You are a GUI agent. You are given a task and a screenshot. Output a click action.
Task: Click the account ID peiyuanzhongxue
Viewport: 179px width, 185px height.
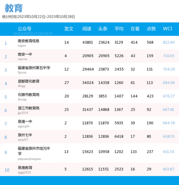tap(29, 159)
